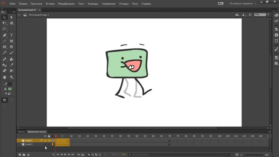
Task: Toggle onion skin button in timeline
Action: (89, 155)
